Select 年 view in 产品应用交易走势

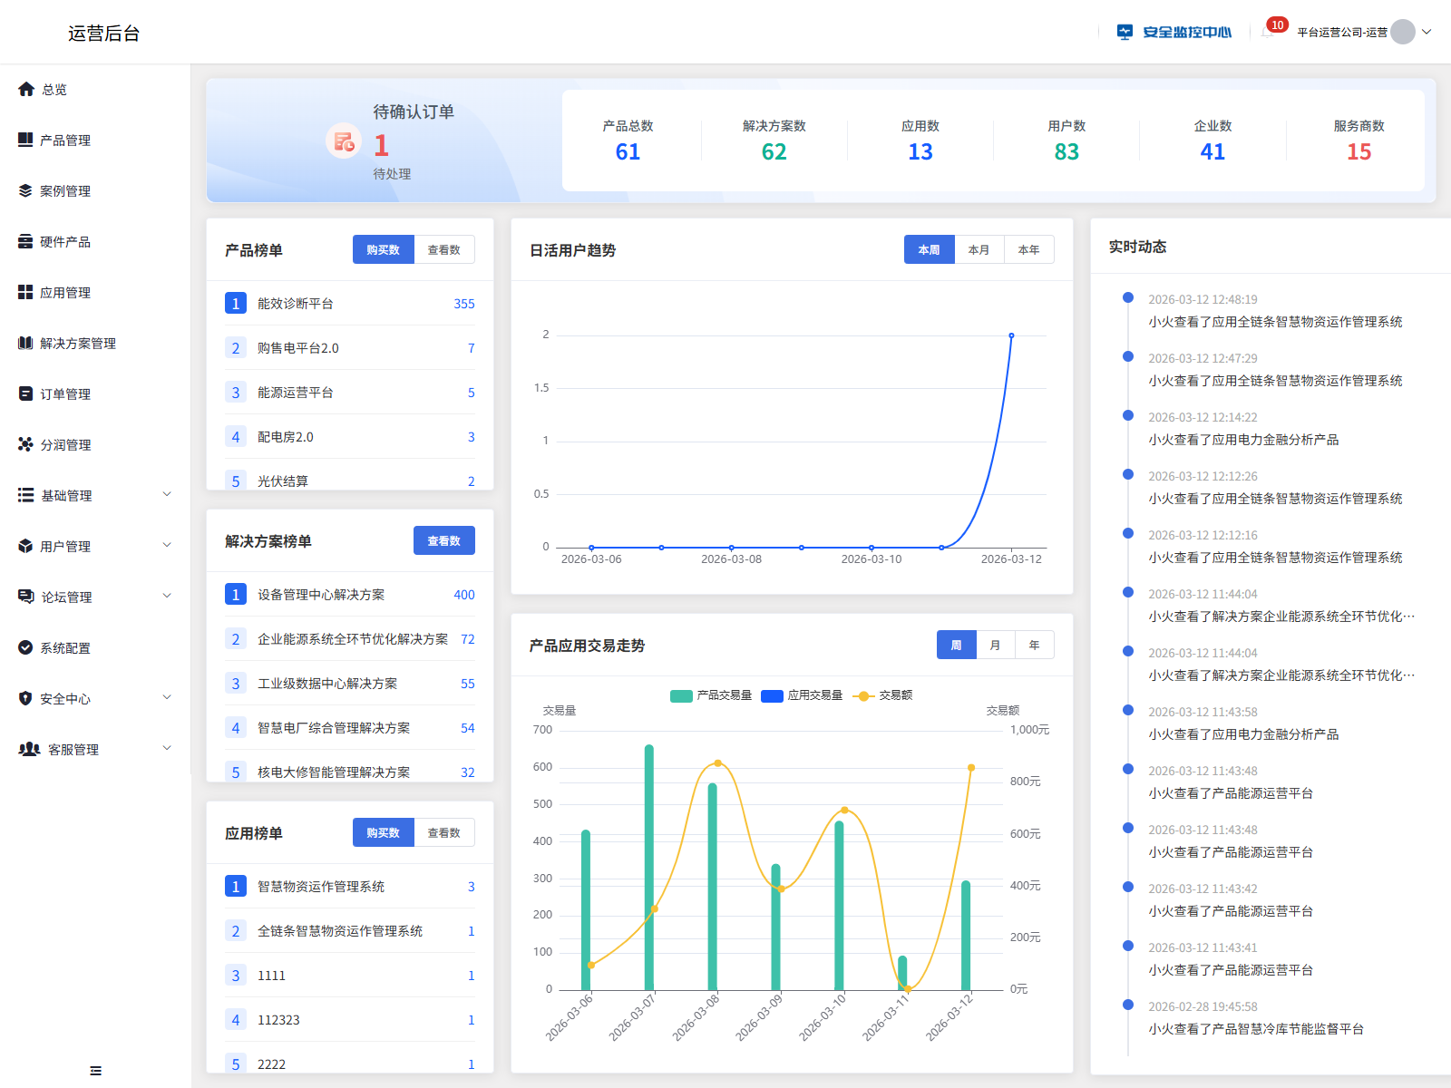[x=1033, y=645]
